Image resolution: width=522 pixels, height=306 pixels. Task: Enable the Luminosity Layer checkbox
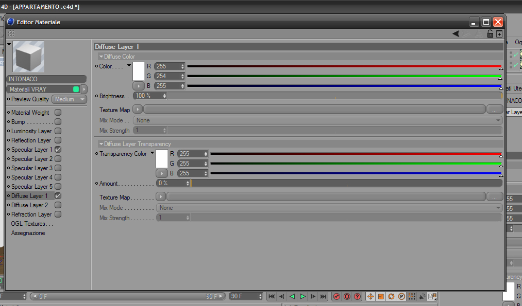click(x=58, y=131)
